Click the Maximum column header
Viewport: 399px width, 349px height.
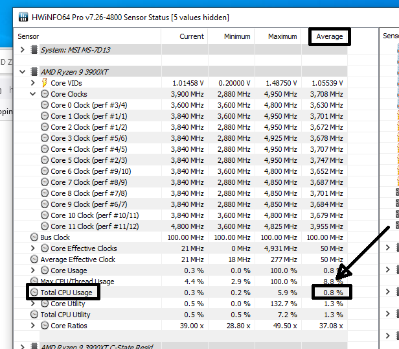[x=278, y=36]
